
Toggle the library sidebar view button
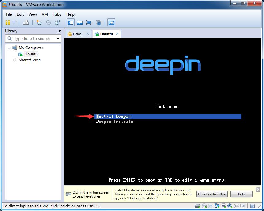(x=71, y=22)
